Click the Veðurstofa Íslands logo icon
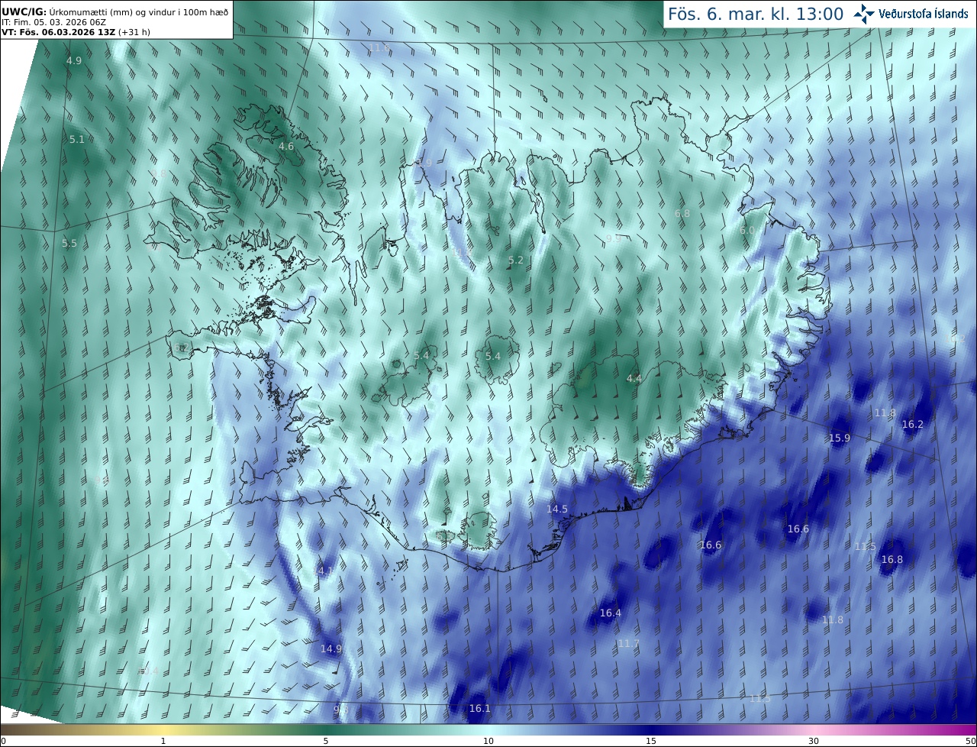This screenshot has height=747, width=977. pos(864,14)
